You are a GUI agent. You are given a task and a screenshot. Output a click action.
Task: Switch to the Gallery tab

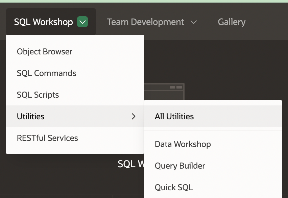231,22
